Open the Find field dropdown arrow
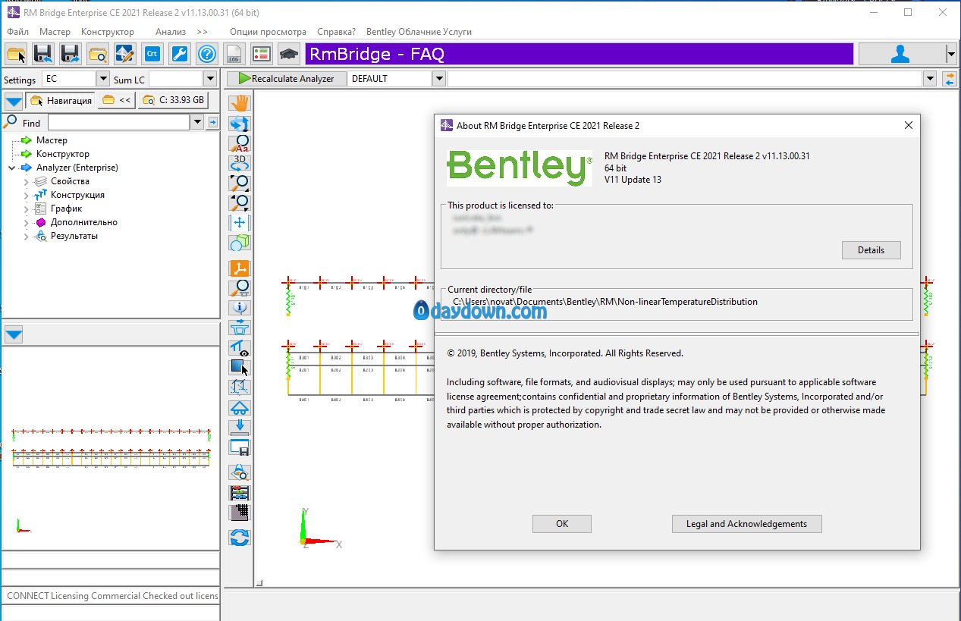The height and width of the screenshot is (621, 961). 197,122
